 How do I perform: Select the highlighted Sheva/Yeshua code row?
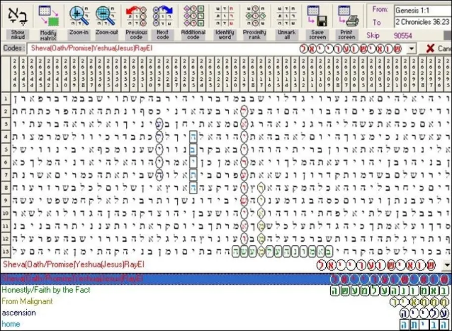click(x=226, y=279)
